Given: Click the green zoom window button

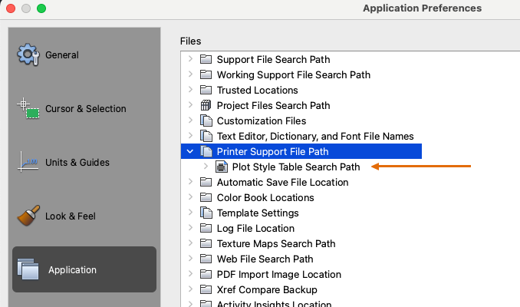Looking at the screenshot, I should 41,8.
